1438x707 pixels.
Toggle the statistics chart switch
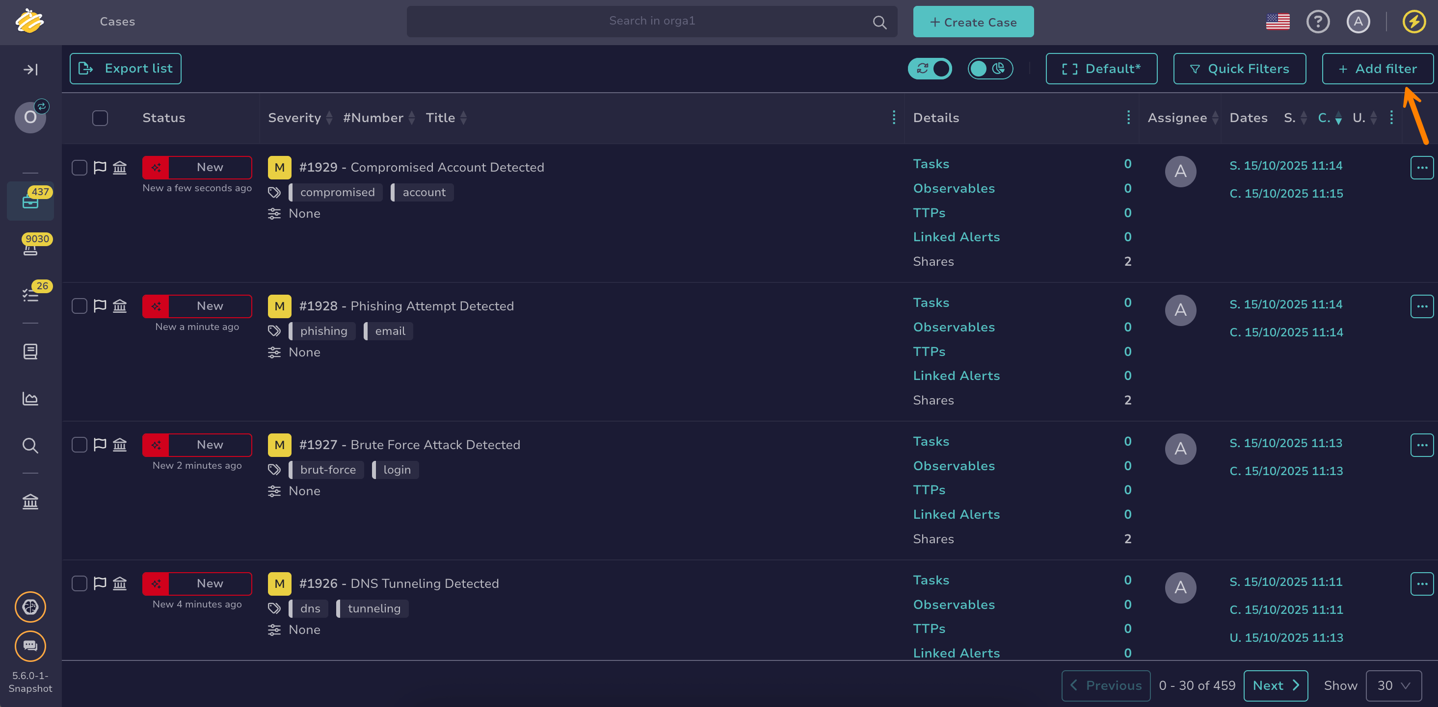[x=990, y=69]
